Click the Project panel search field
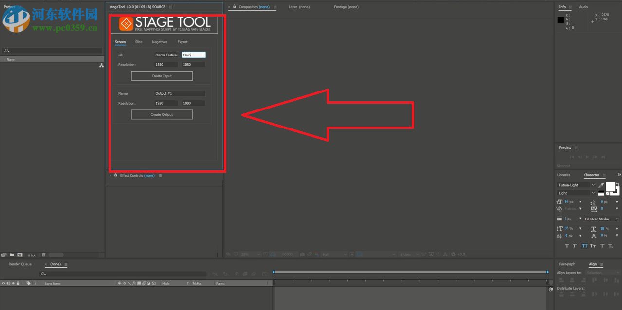Screen dimensions: 622x310 point(53,51)
